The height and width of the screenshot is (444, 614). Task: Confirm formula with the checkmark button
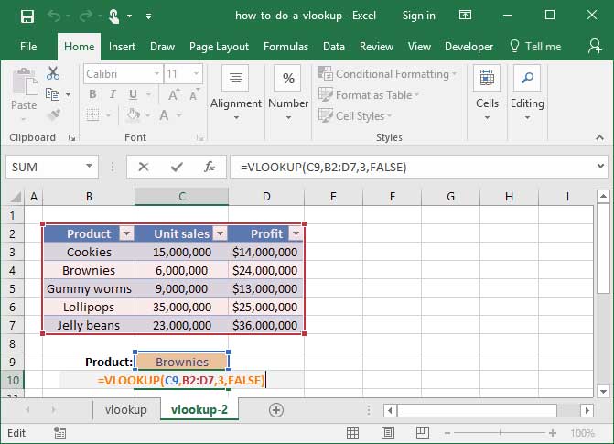point(177,167)
